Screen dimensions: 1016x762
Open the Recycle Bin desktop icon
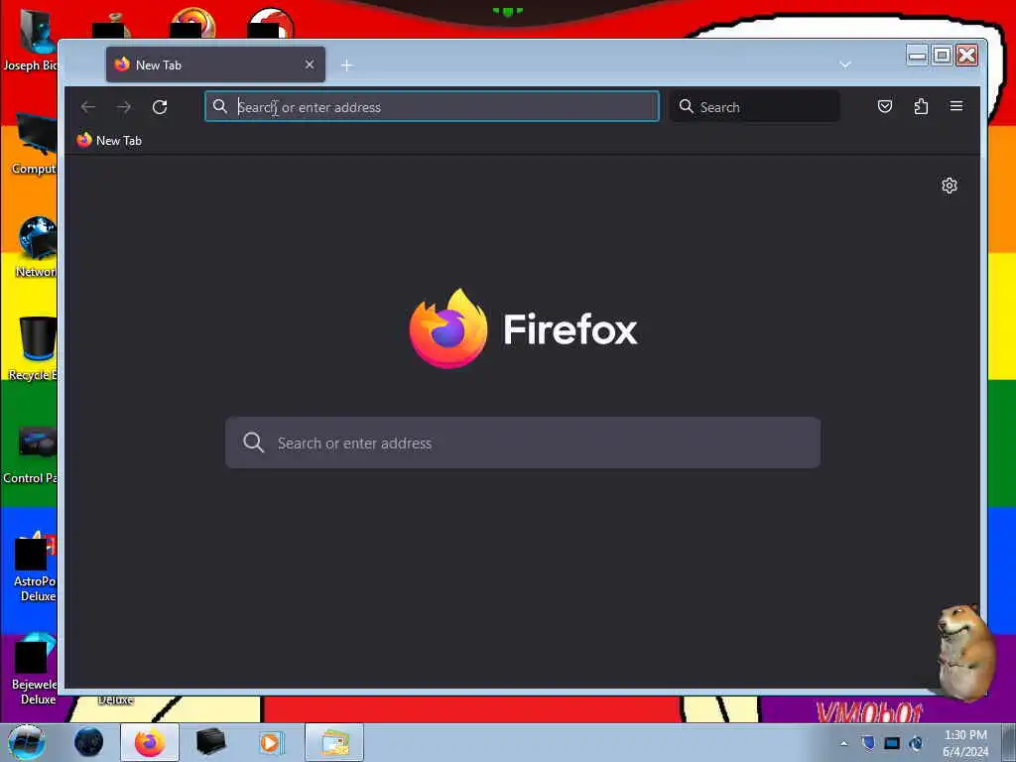[x=34, y=348]
